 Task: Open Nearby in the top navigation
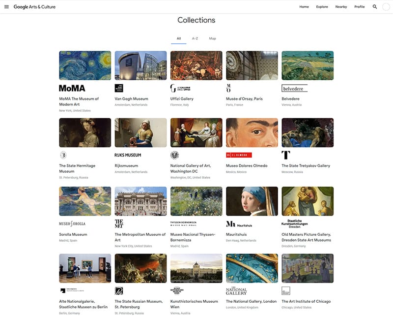[341, 7]
